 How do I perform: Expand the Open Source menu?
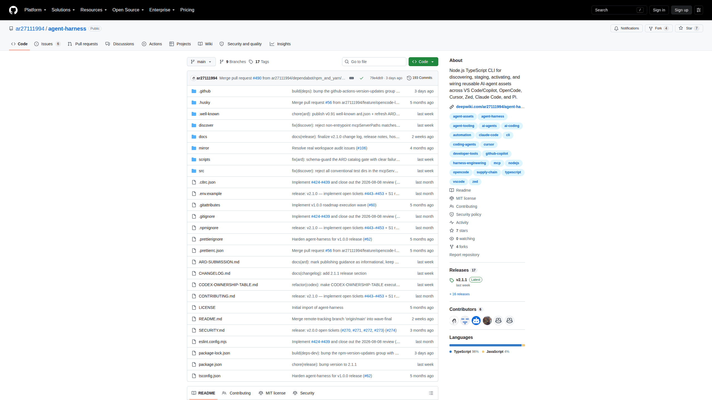(x=128, y=10)
